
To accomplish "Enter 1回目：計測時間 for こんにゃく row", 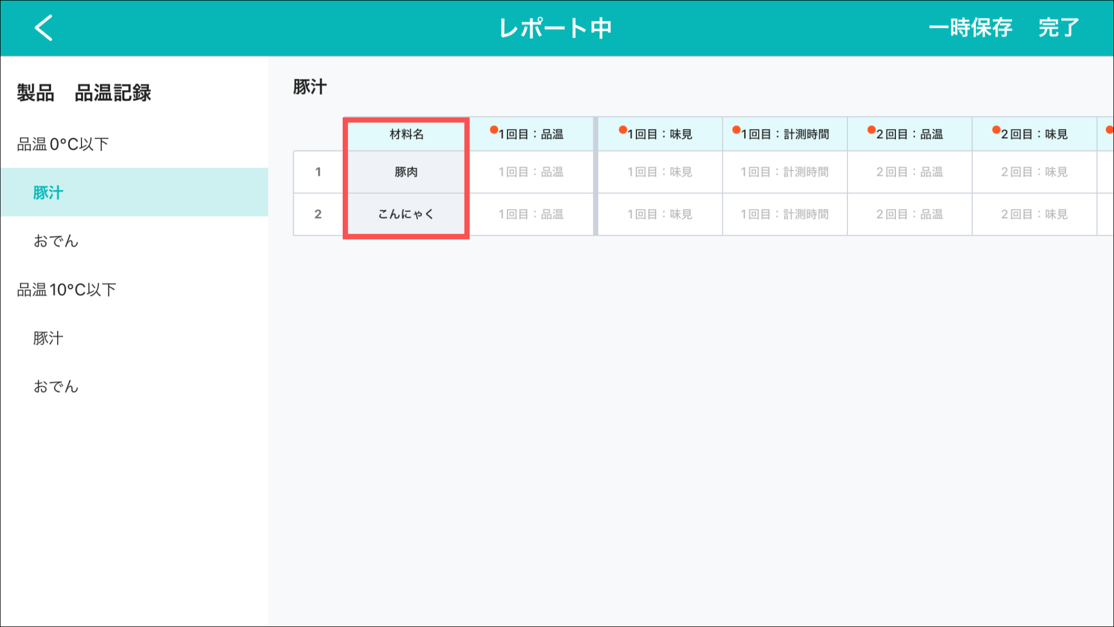I will [784, 214].
